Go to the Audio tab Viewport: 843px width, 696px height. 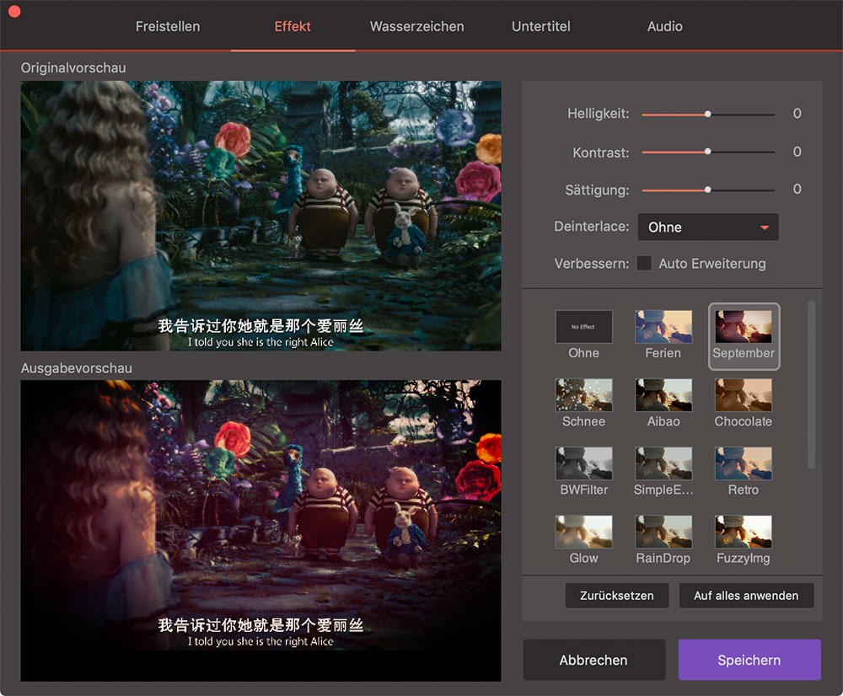(x=665, y=26)
